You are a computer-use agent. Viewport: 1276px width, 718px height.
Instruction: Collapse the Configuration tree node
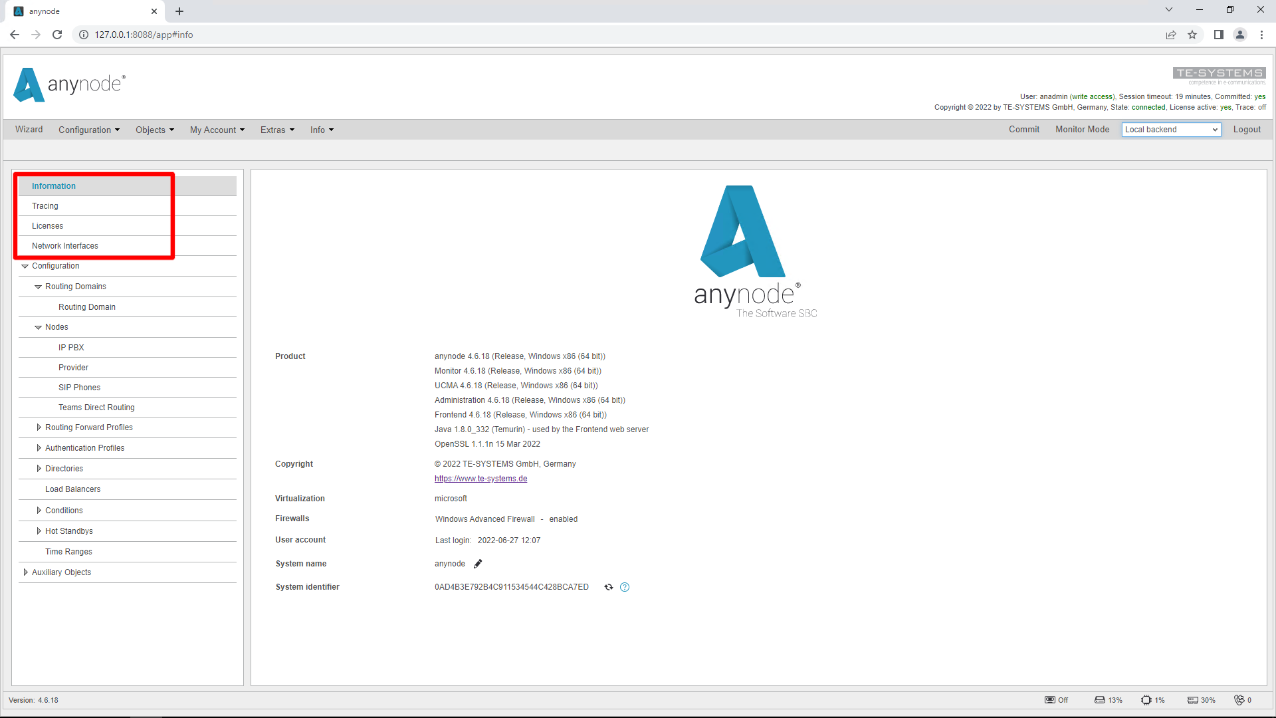pyautogui.click(x=25, y=266)
